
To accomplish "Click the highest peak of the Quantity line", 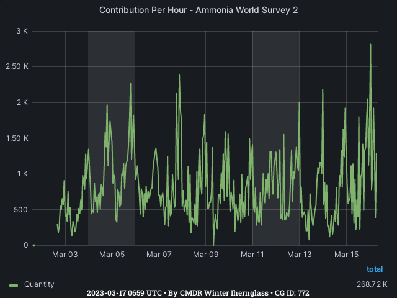I will click(x=370, y=45).
